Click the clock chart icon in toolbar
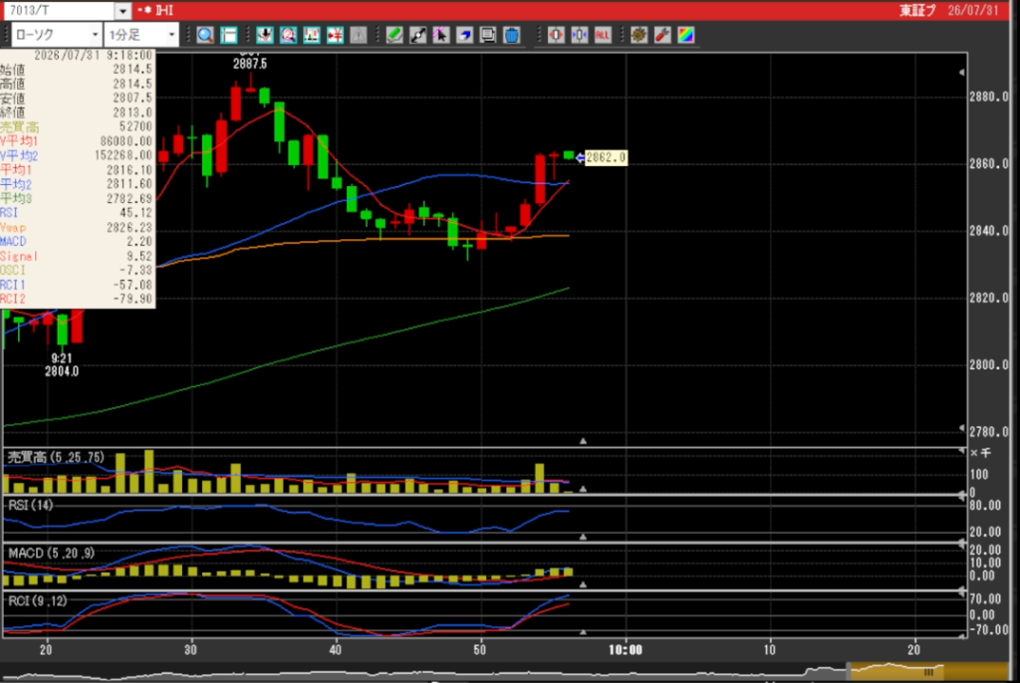Viewport: 1020px width, 683px height. [x=288, y=35]
